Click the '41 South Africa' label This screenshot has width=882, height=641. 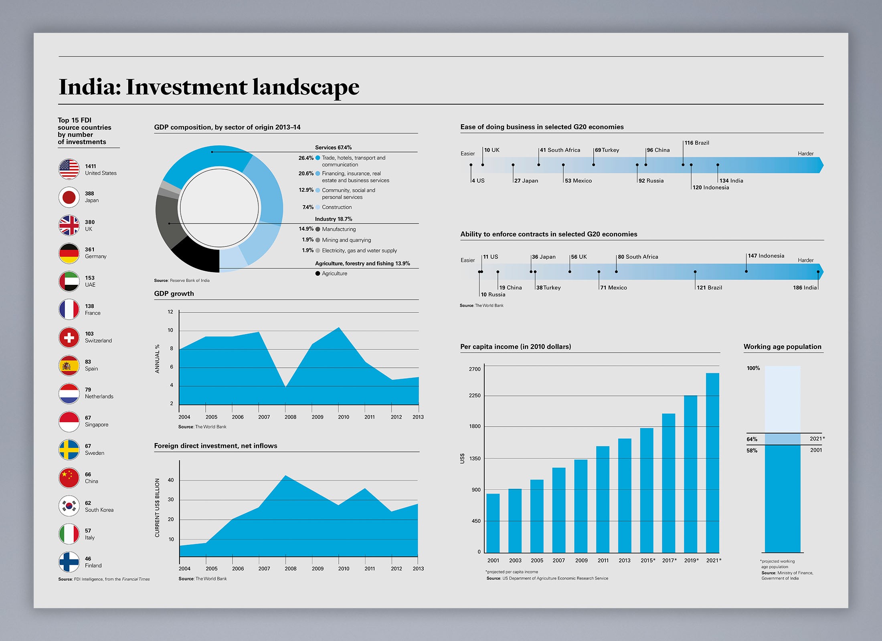tap(560, 150)
